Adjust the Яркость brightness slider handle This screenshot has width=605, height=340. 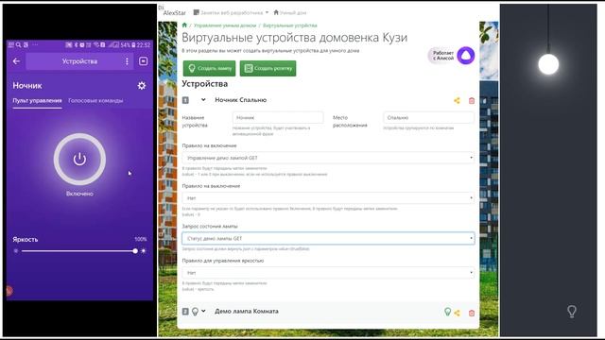coord(135,251)
